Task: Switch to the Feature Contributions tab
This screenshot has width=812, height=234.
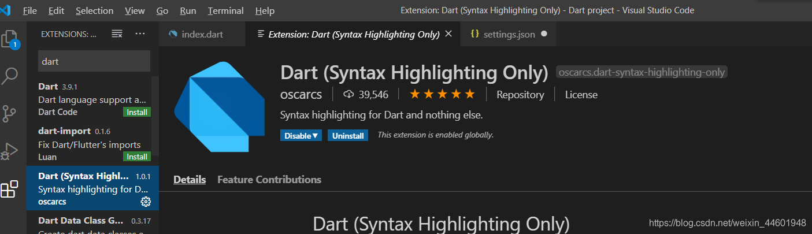Action: pyautogui.click(x=269, y=180)
